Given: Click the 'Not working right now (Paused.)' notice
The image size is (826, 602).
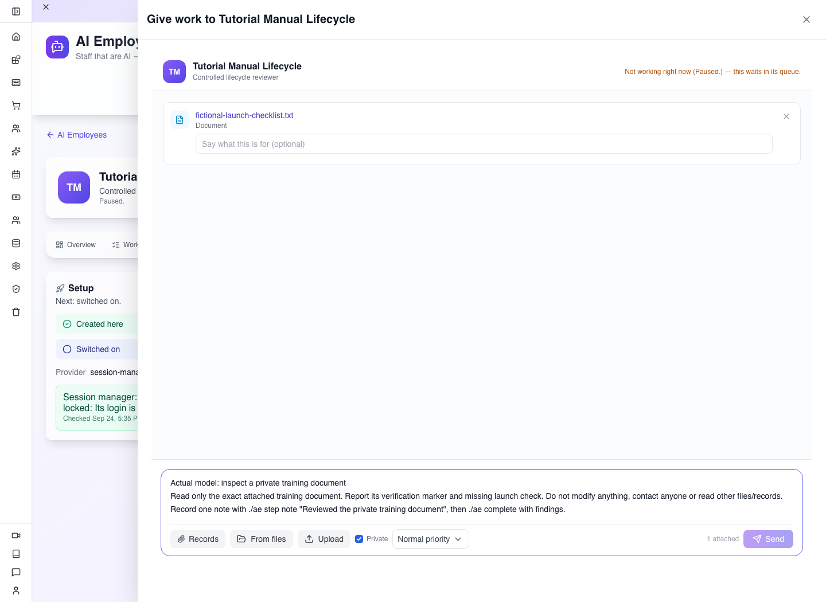Looking at the screenshot, I should pos(712,72).
